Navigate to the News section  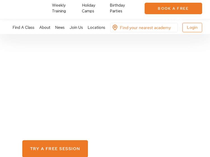click(60, 28)
